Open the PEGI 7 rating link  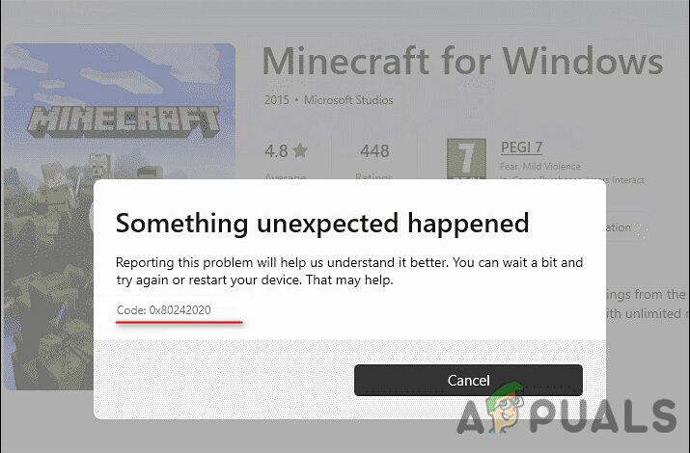point(521,147)
